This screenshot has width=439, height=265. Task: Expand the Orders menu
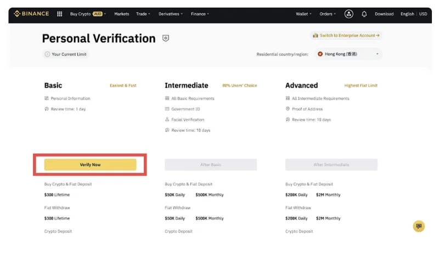(328, 14)
